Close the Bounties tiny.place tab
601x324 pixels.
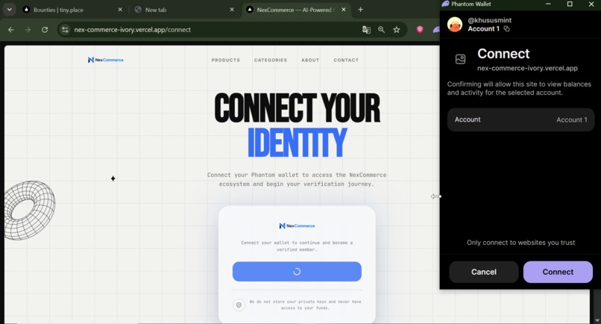click(x=120, y=10)
